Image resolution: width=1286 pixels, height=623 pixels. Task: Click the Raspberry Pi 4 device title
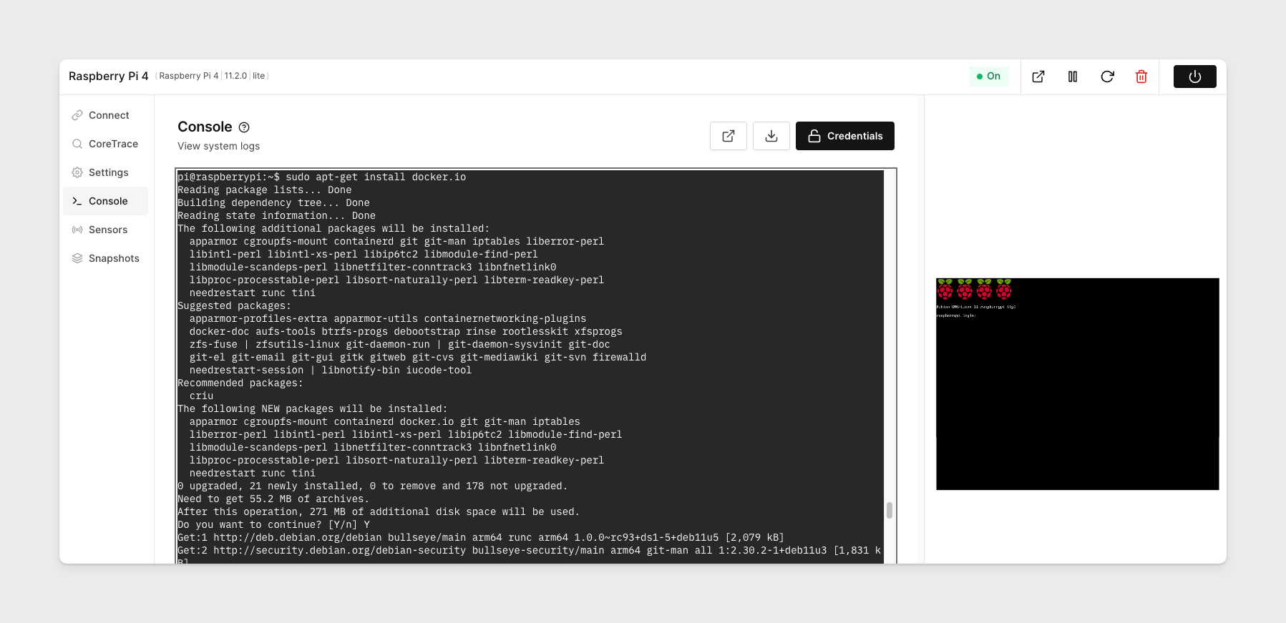pos(109,76)
